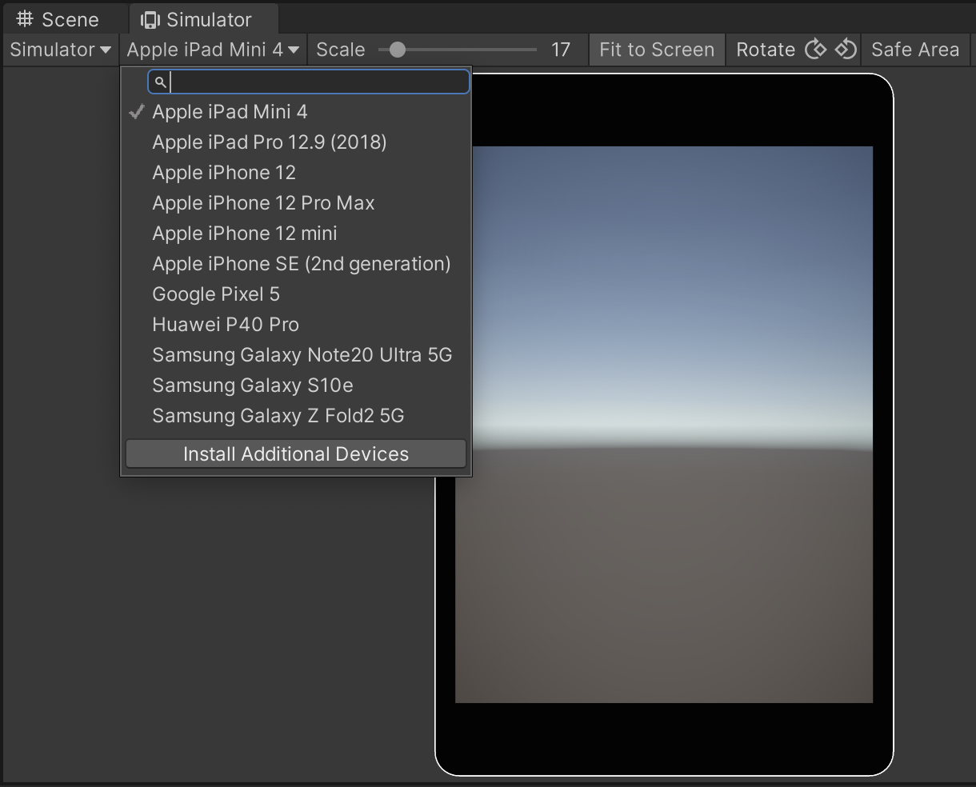This screenshot has width=976, height=787.
Task: Select Huawei P40 Pro device
Action: [x=296, y=325]
